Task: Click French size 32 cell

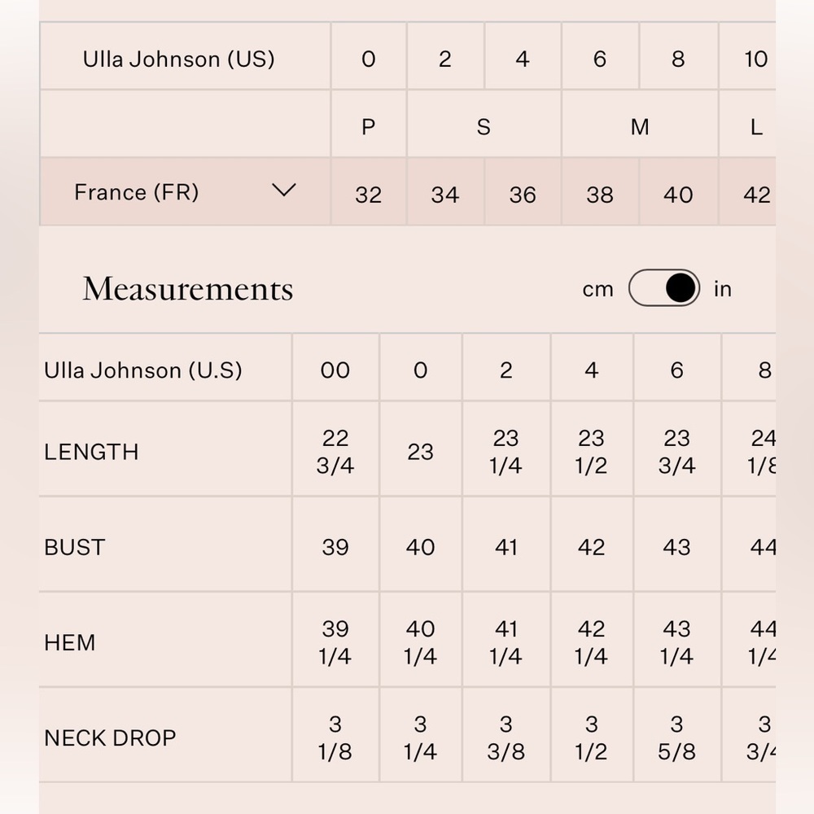Action: click(368, 194)
